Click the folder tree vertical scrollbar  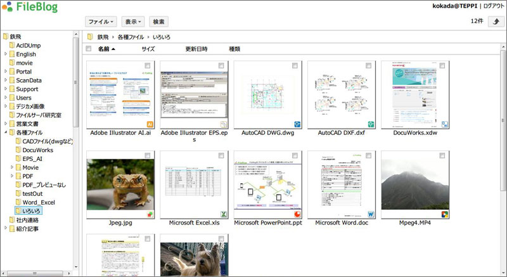coord(76,82)
